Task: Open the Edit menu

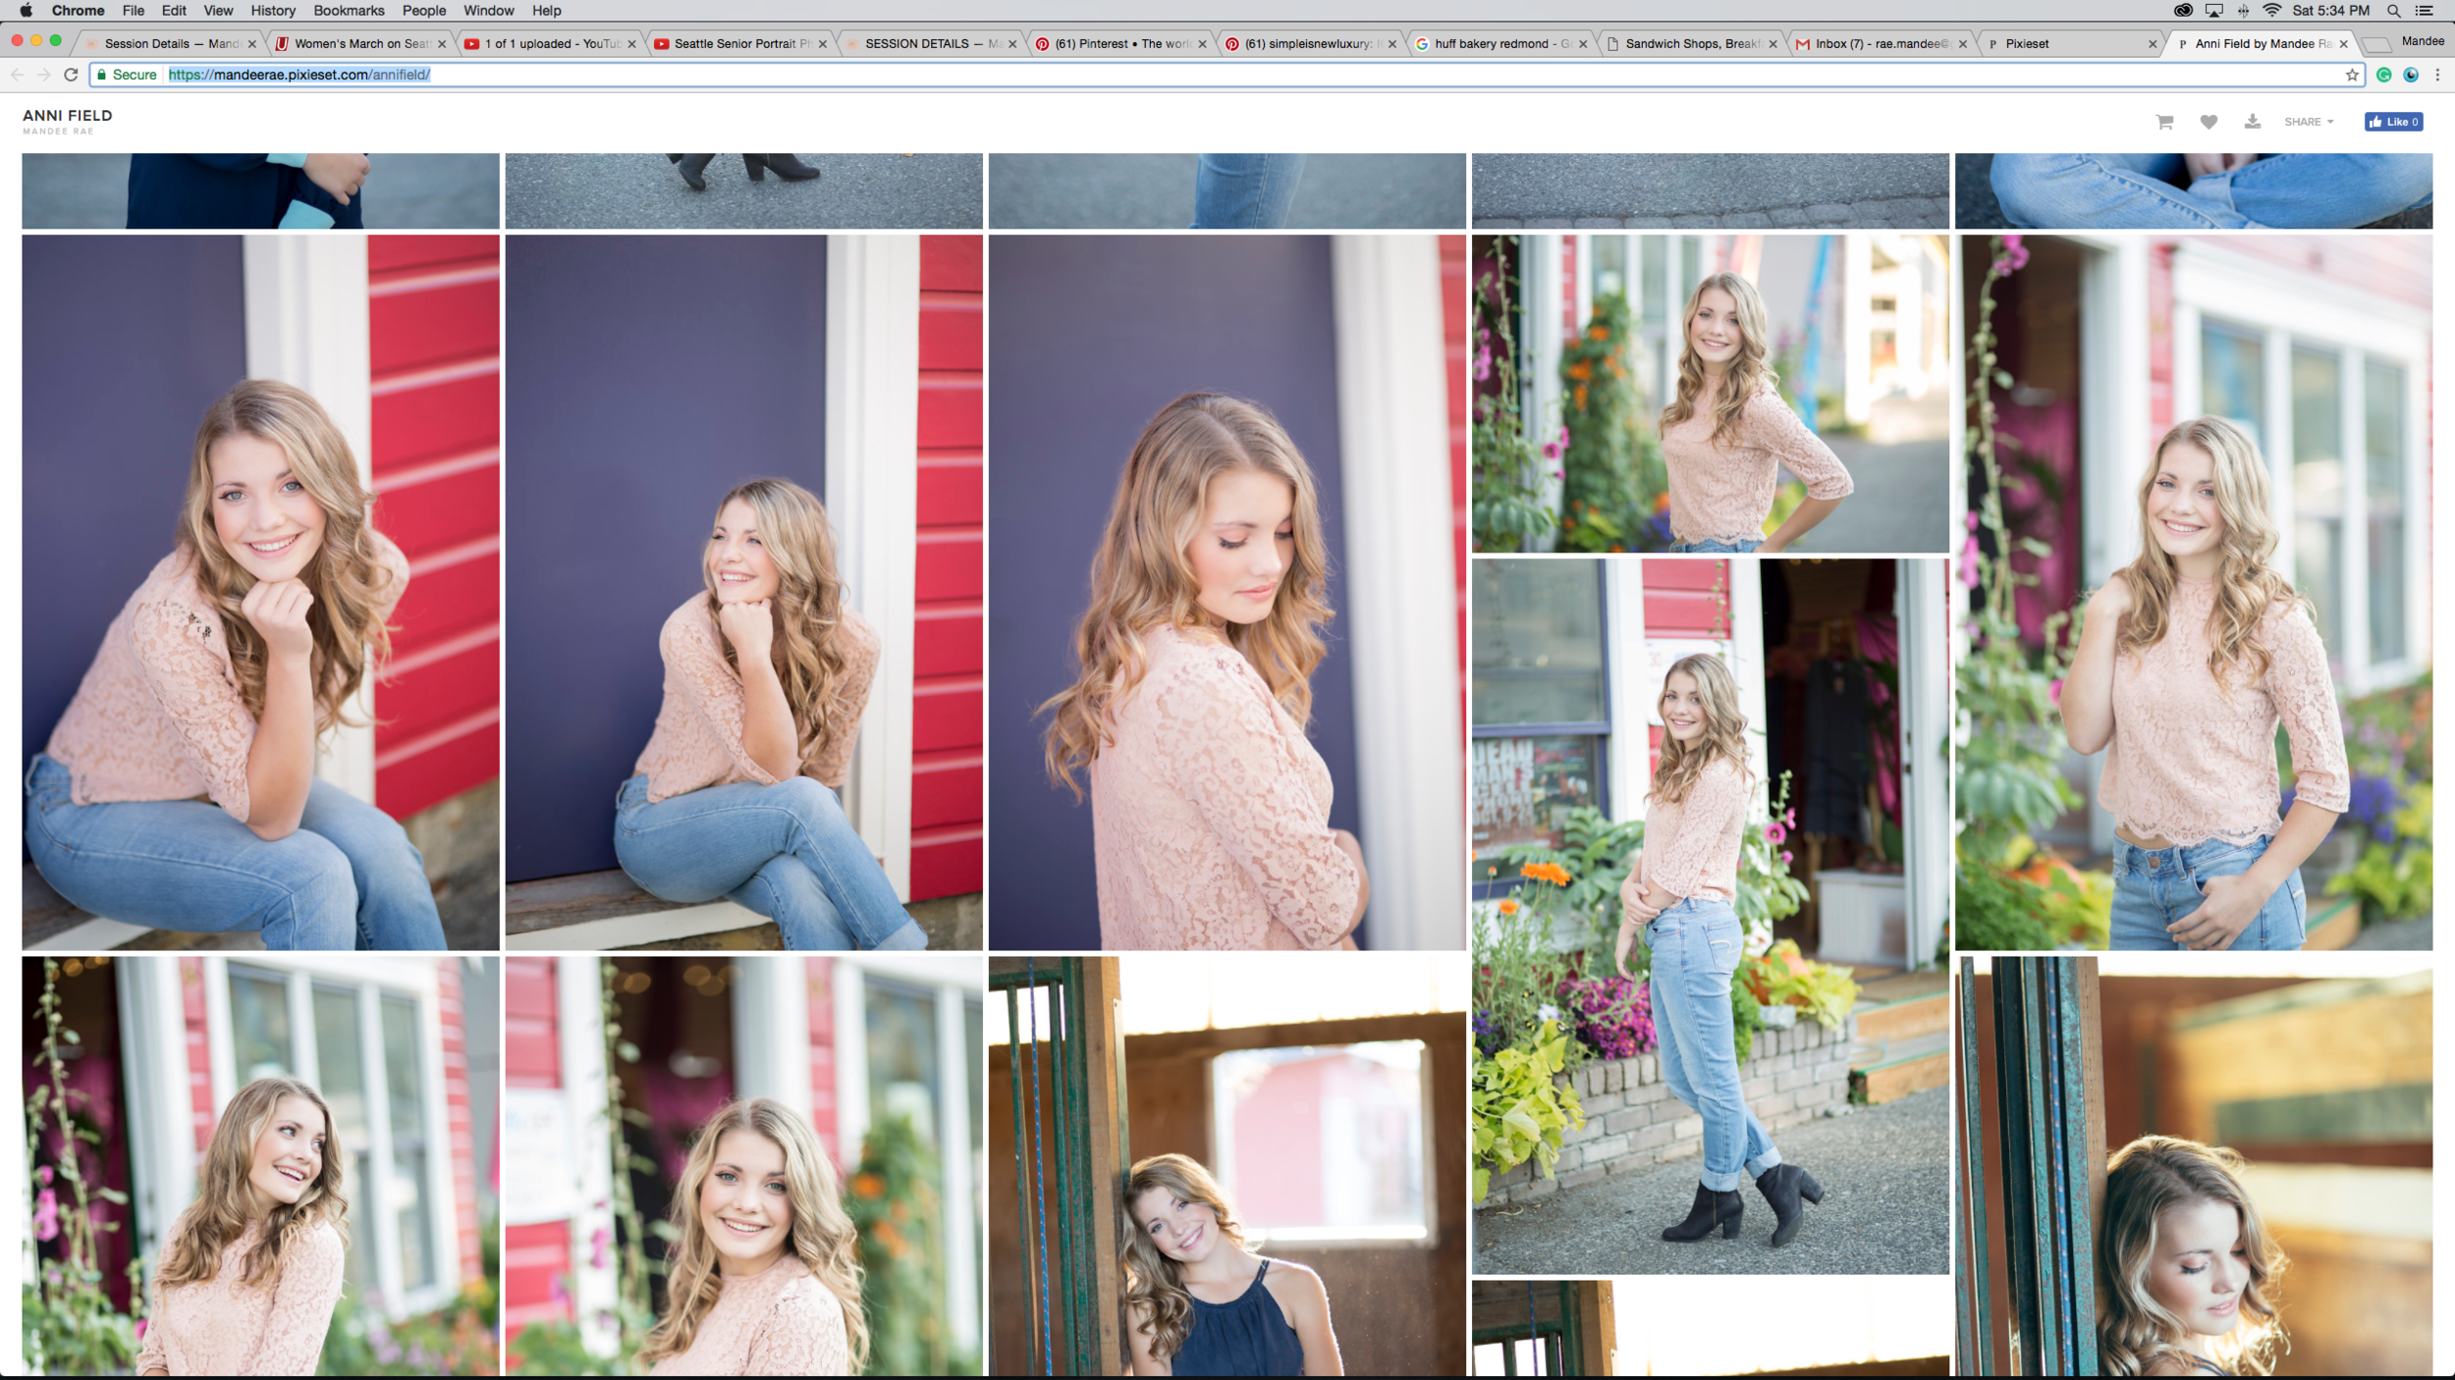Action: [174, 11]
